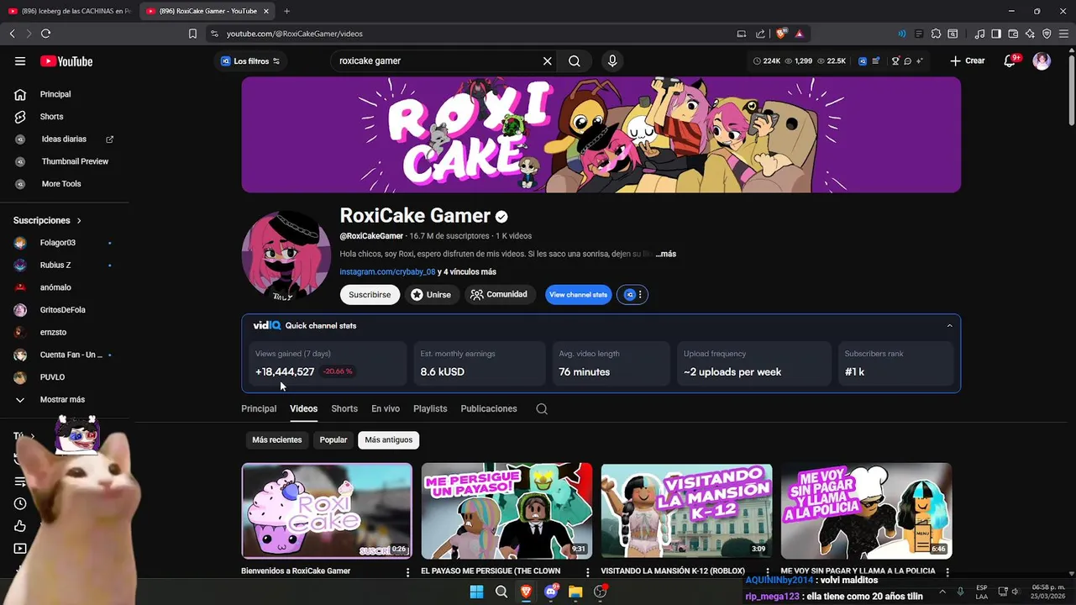The image size is (1076, 605).
Task: Open Discord from the taskbar
Action: (x=551, y=592)
